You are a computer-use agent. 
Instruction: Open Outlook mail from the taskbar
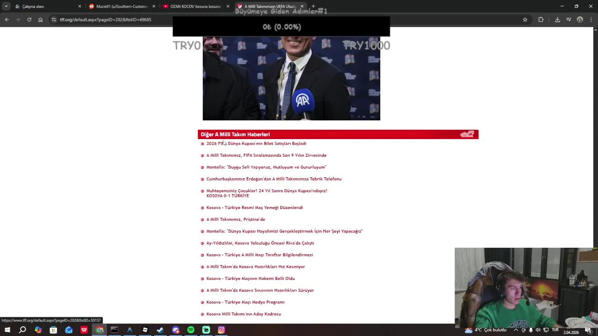pyautogui.click(x=69, y=330)
